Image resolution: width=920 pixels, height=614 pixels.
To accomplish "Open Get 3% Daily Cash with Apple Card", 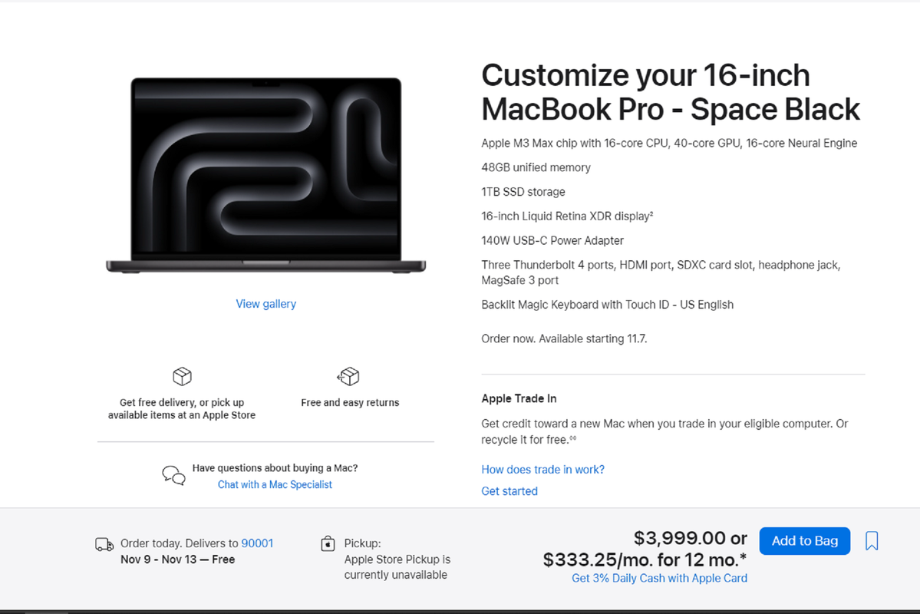I will click(x=659, y=578).
